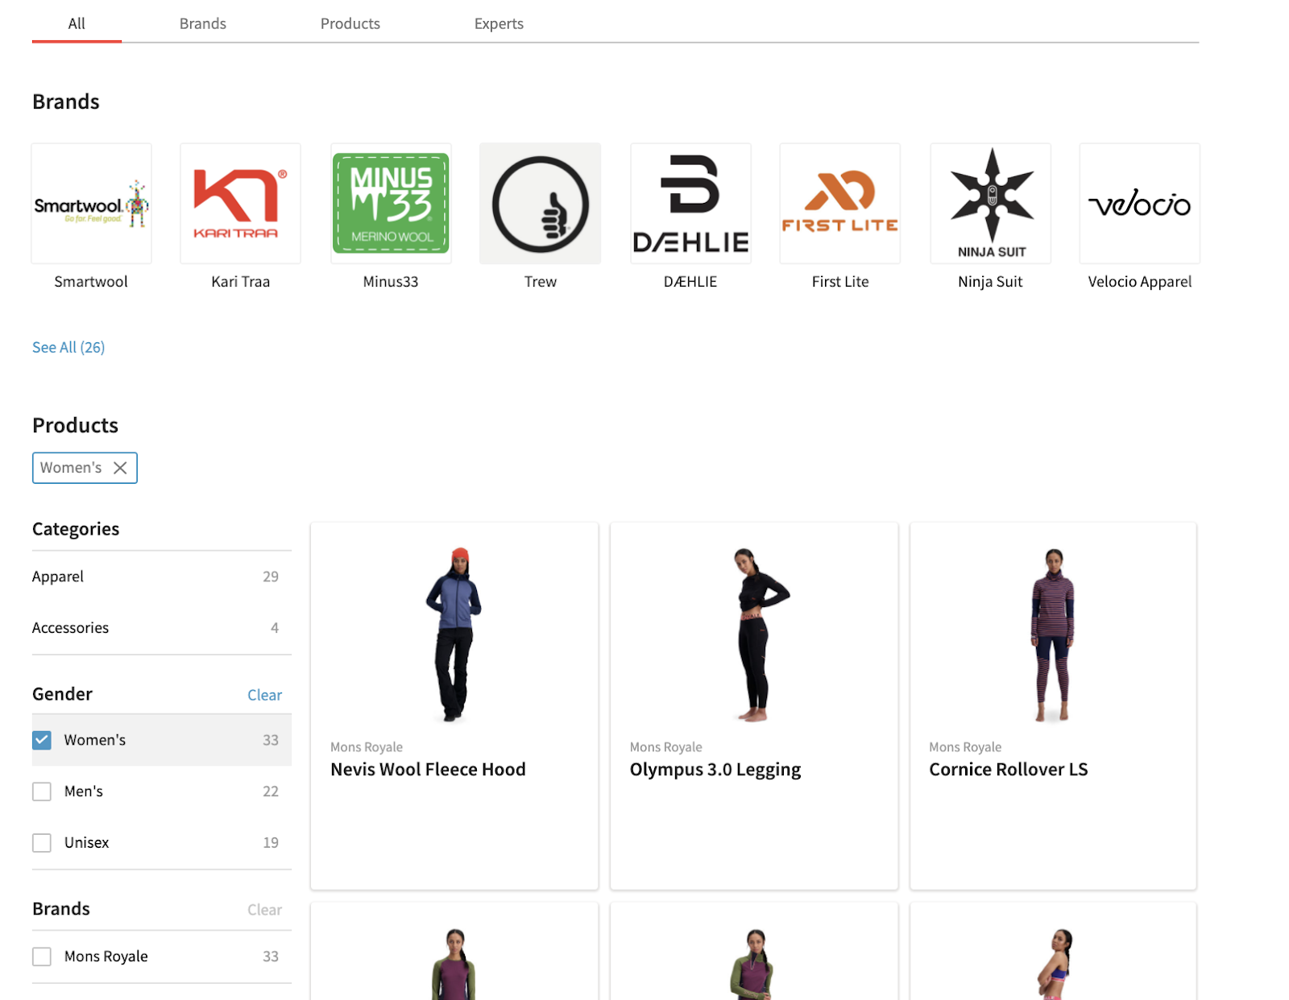Switch to the All tab

click(x=77, y=23)
